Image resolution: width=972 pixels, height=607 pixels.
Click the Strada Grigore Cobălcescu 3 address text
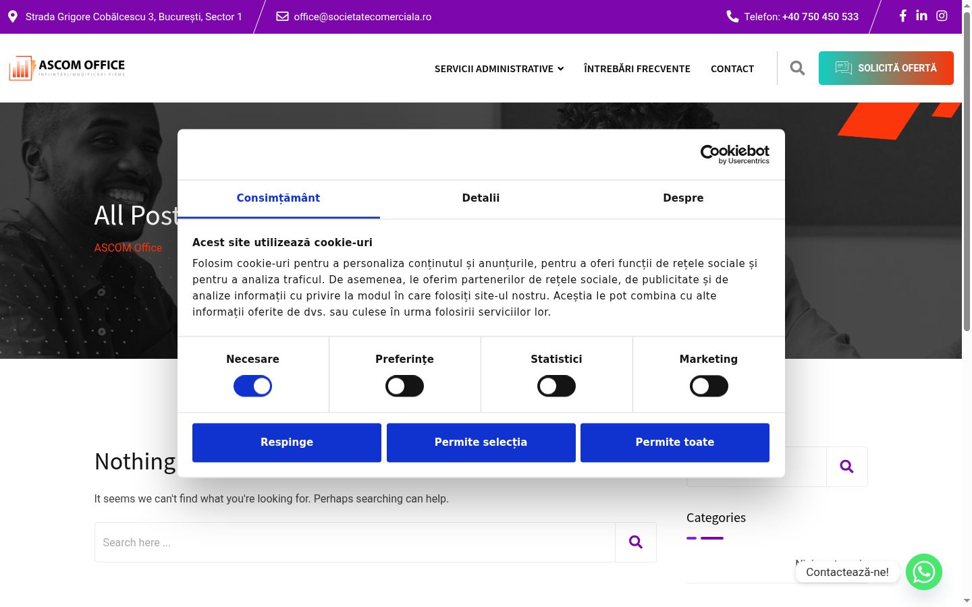pyautogui.click(x=134, y=17)
